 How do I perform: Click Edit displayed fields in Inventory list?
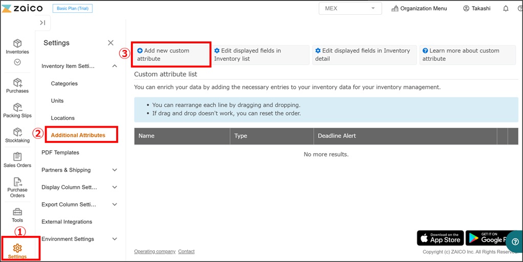coord(260,55)
